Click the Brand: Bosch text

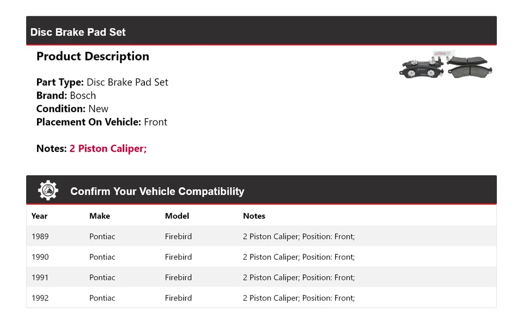[x=66, y=96]
